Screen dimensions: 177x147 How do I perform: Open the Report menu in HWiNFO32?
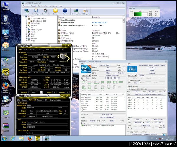33,6
